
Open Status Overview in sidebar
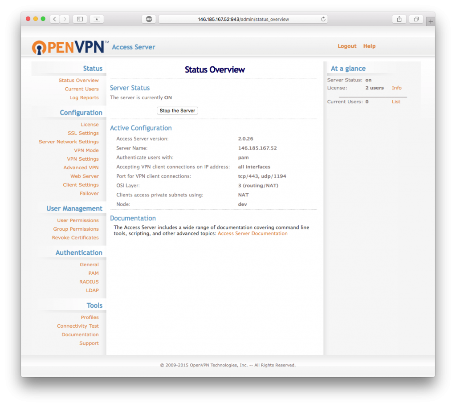pos(78,81)
